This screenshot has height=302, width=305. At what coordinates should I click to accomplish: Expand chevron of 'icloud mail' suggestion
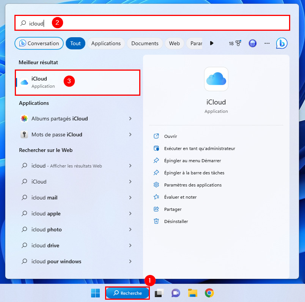tap(130, 198)
